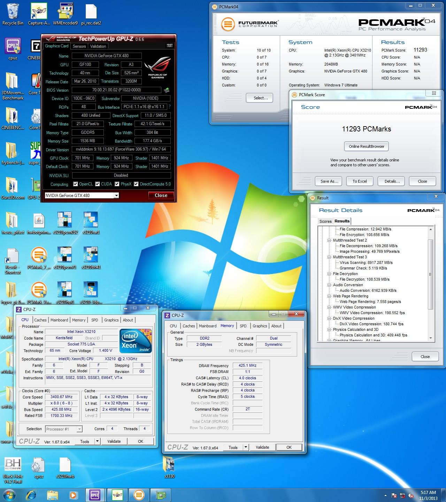Open Tools dropdown arrow in right CPU-Z
Image resolution: width=446 pixels, height=502 pixels.
(x=246, y=447)
